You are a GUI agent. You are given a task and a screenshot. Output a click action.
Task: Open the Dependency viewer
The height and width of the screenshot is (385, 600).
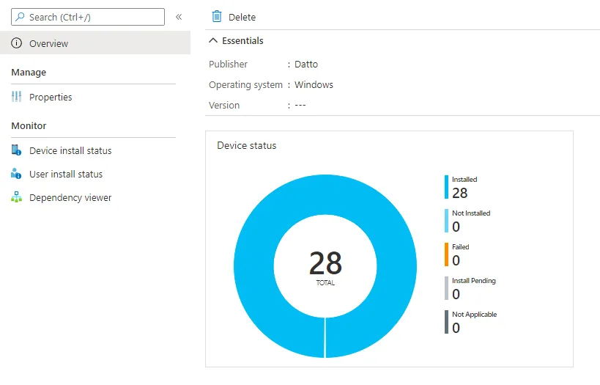tap(70, 198)
